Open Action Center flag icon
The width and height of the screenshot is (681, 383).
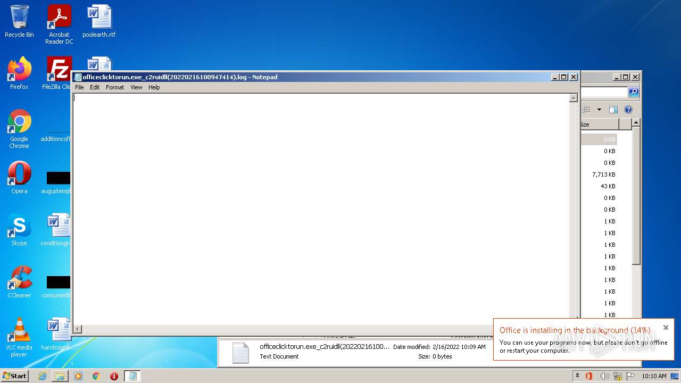(x=630, y=376)
